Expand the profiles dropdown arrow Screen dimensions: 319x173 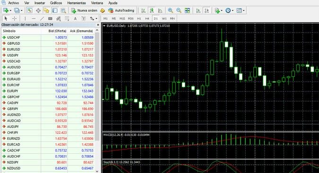(22, 10)
